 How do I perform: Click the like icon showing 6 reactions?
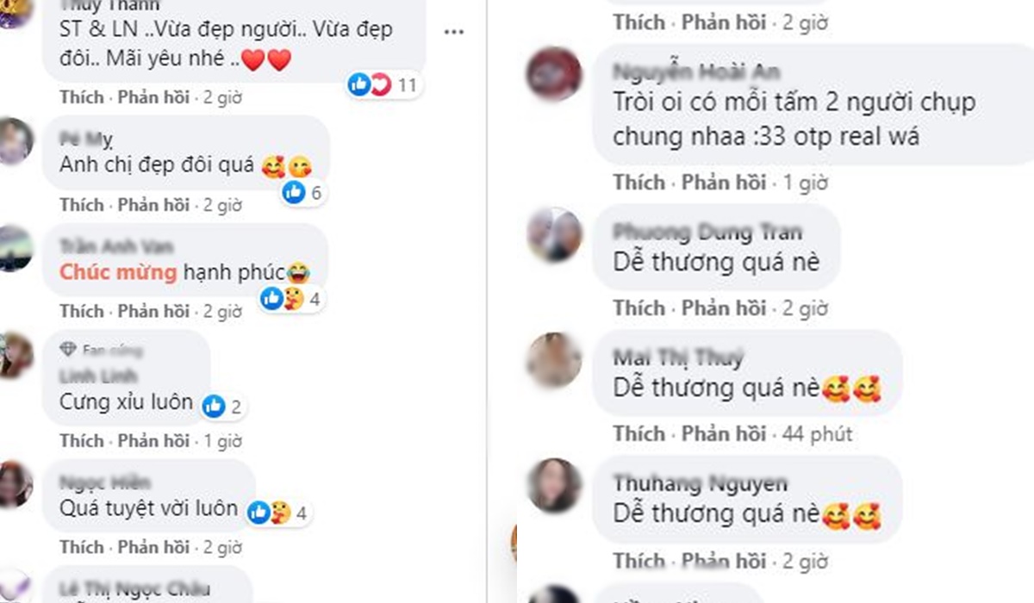click(x=294, y=193)
